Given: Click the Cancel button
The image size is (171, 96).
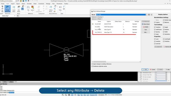Looking at the screenshot, I should tap(153, 69).
